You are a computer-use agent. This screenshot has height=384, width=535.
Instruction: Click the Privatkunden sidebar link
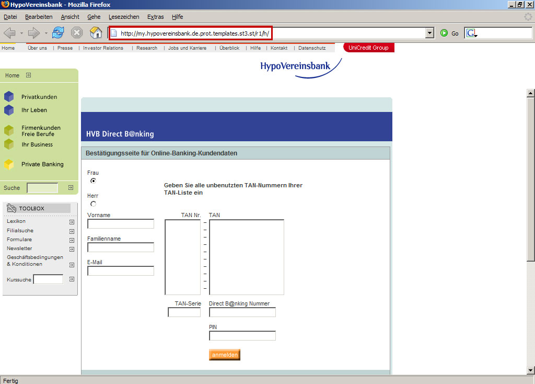click(39, 97)
